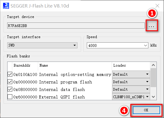
Task: Uncheck Internal program flash bank
Action: (x=10, y=82)
